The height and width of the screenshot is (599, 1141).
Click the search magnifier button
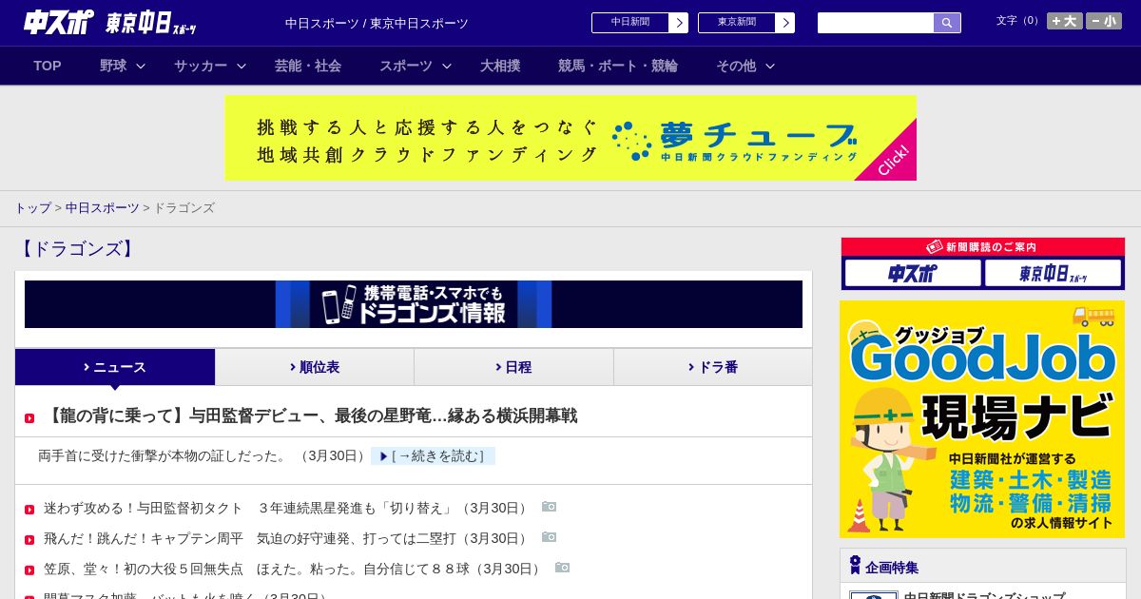pos(947,23)
